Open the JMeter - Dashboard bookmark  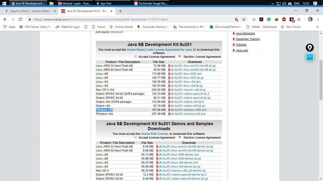261,27
